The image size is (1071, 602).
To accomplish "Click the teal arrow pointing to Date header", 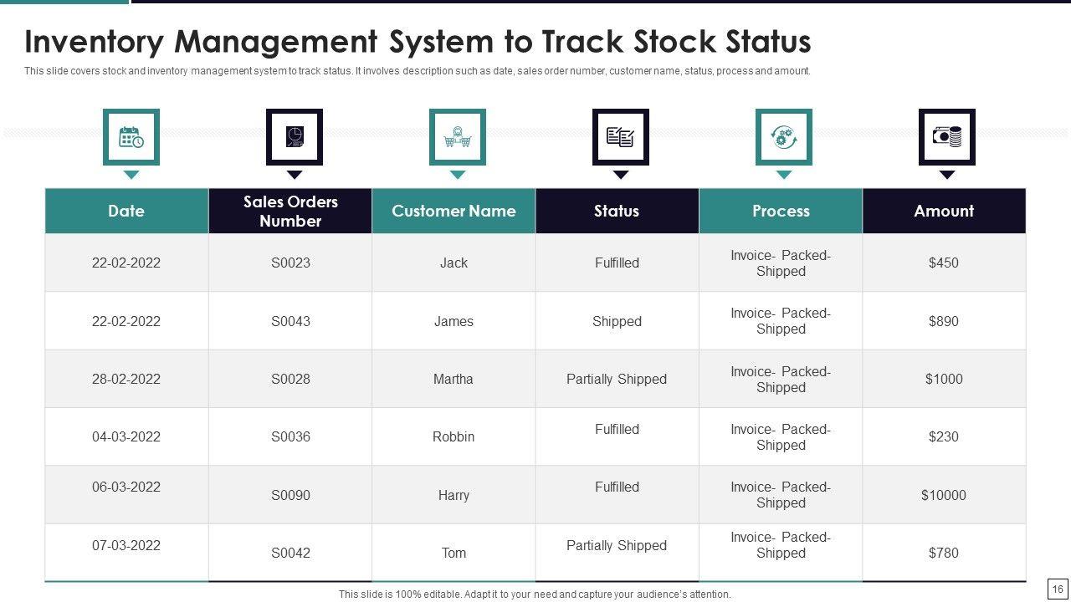I will pos(131,175).
